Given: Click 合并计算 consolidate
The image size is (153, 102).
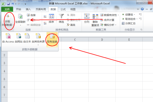Looking at the screenshot, I should [x=107, y=20].
